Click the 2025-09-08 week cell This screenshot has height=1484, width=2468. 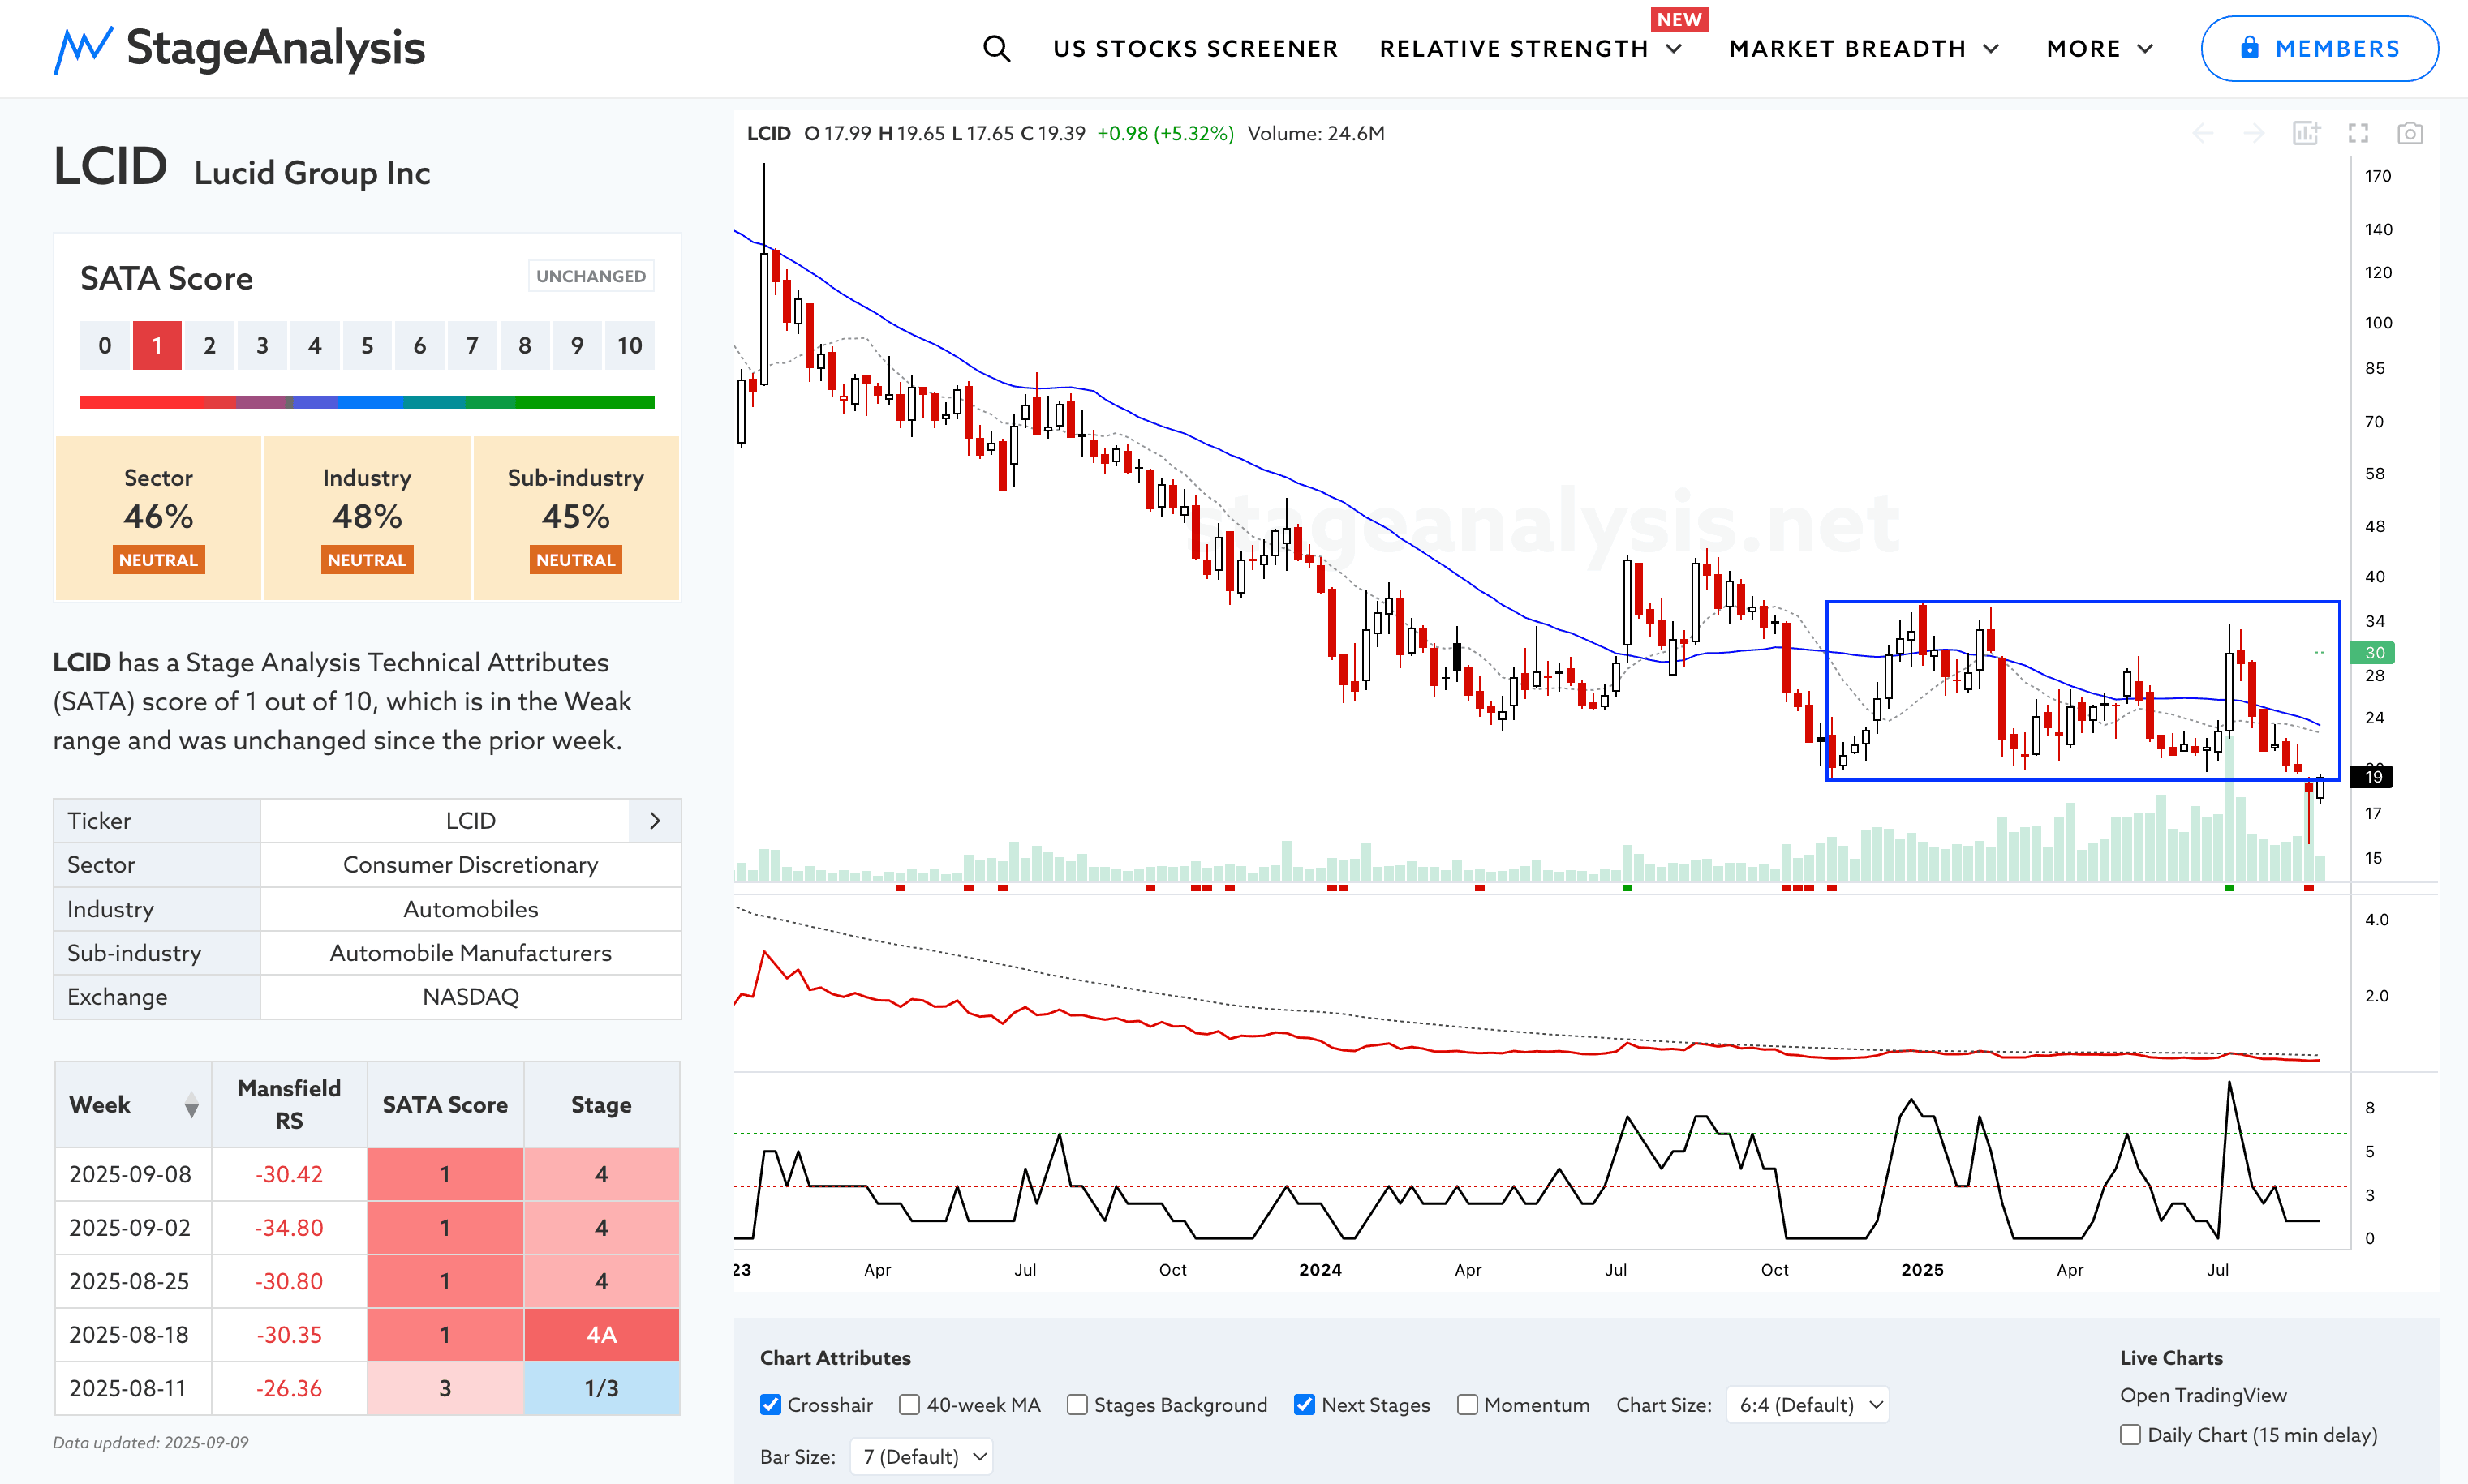[x=133, y=1174]
